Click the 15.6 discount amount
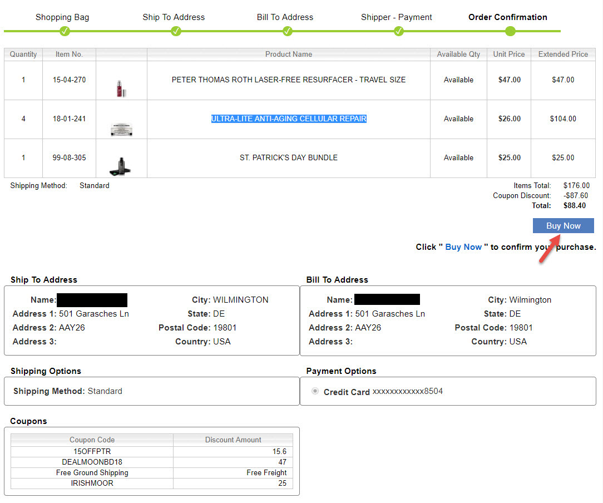This screenshot has height=503, width=603. tap(280, 451)
